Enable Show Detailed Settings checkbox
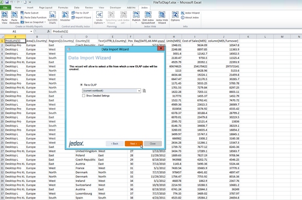302x200 pixels. click(x=84, y=96)
